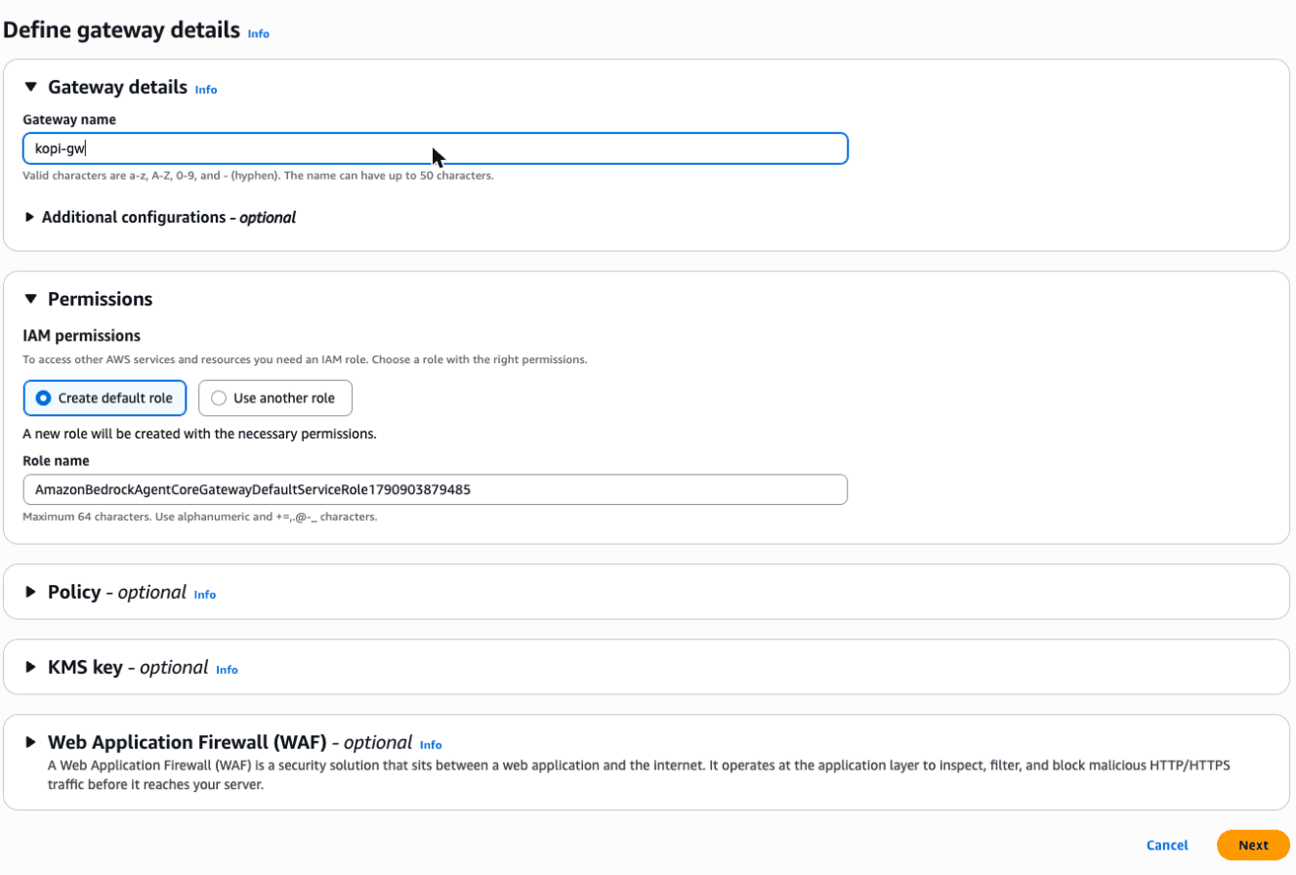Open Info link beside Define gateway details
The width and height of the screenshot is (1296, 875).
click(258, 33)
